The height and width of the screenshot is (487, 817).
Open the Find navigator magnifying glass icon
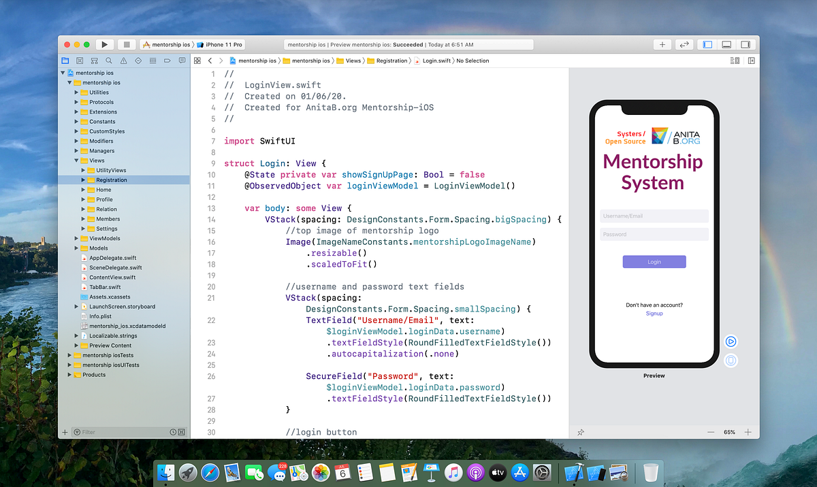pos(108,60)
